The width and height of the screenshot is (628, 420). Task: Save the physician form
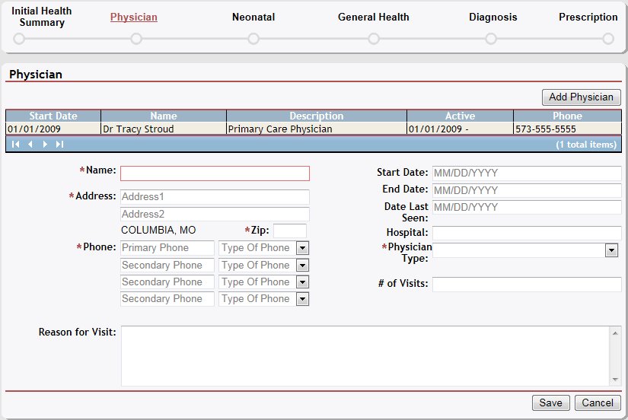coord(550,403)
